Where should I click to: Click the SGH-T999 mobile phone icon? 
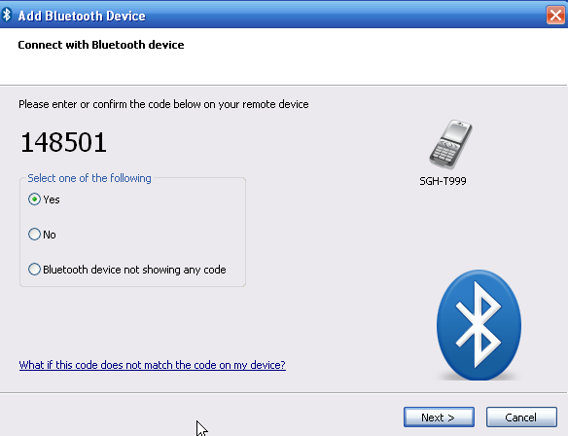[450, 144]
